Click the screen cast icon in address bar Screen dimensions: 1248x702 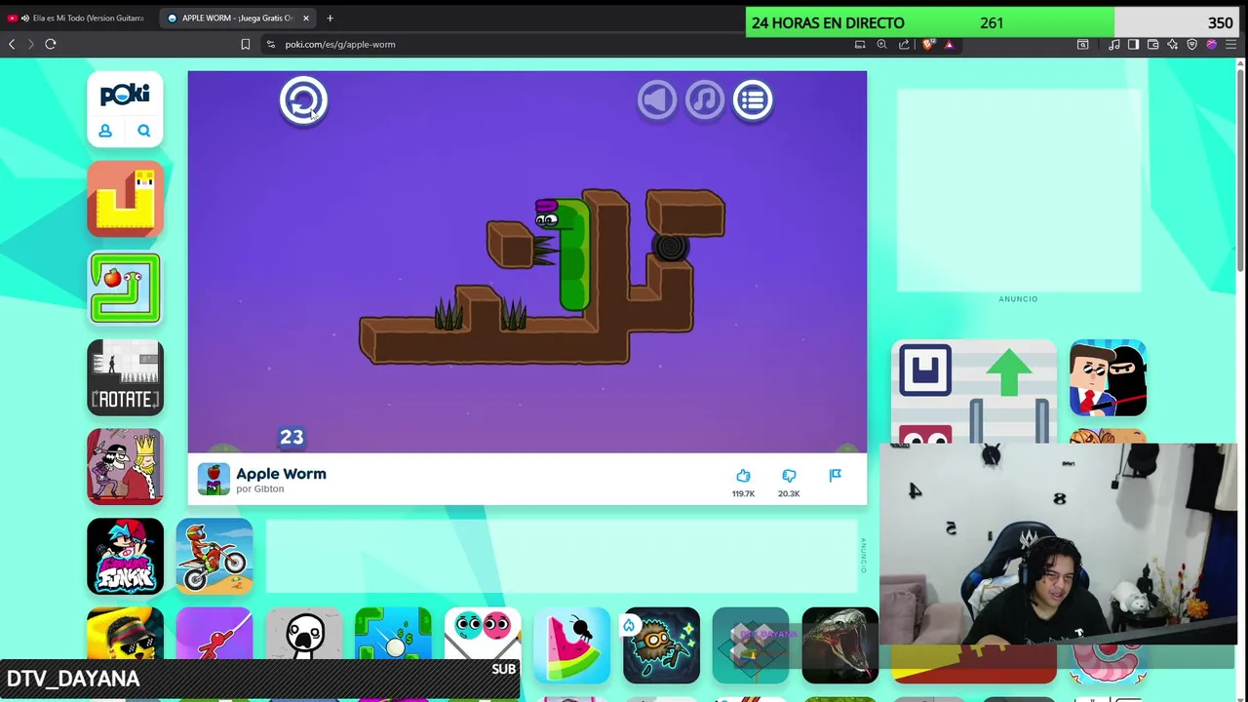point(860,44)
